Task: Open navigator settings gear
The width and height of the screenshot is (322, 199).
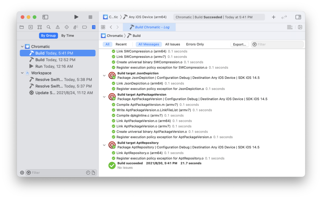Action: 22,173
